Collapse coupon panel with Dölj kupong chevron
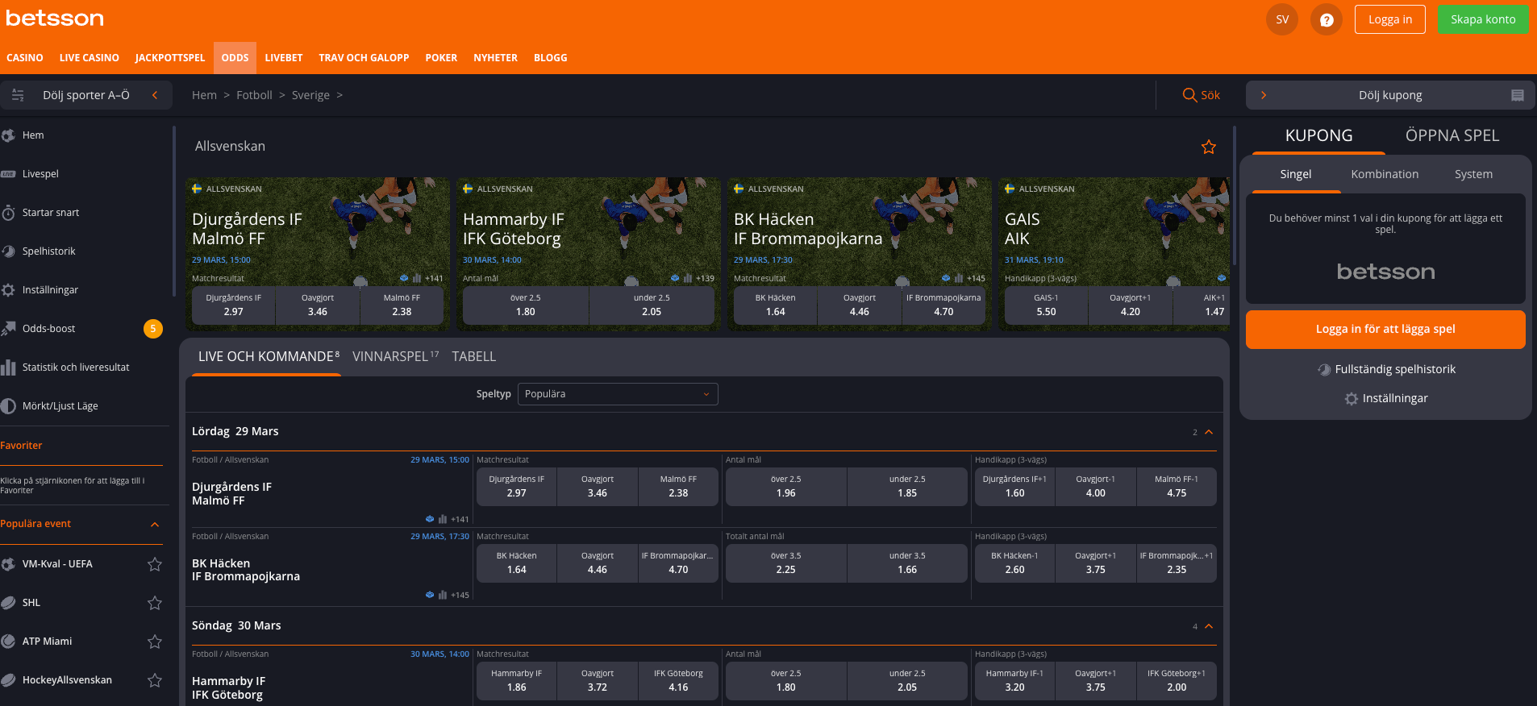This screenshot has width=1537, height=706. tap(1264, 95)
